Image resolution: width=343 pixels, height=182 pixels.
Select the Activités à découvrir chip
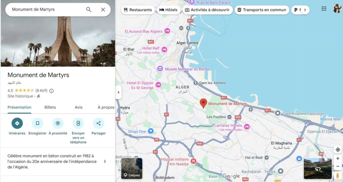(x=208, y=10)
